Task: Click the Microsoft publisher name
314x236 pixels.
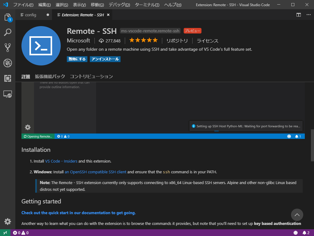Action: [x=78, y=41]
